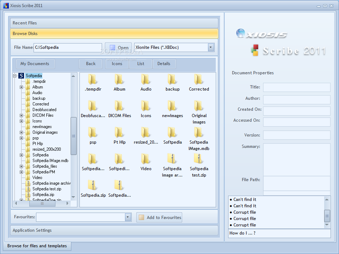Click Browse for files and templates tab
This screenshot has height=254, width=339.
pos(37,246)
